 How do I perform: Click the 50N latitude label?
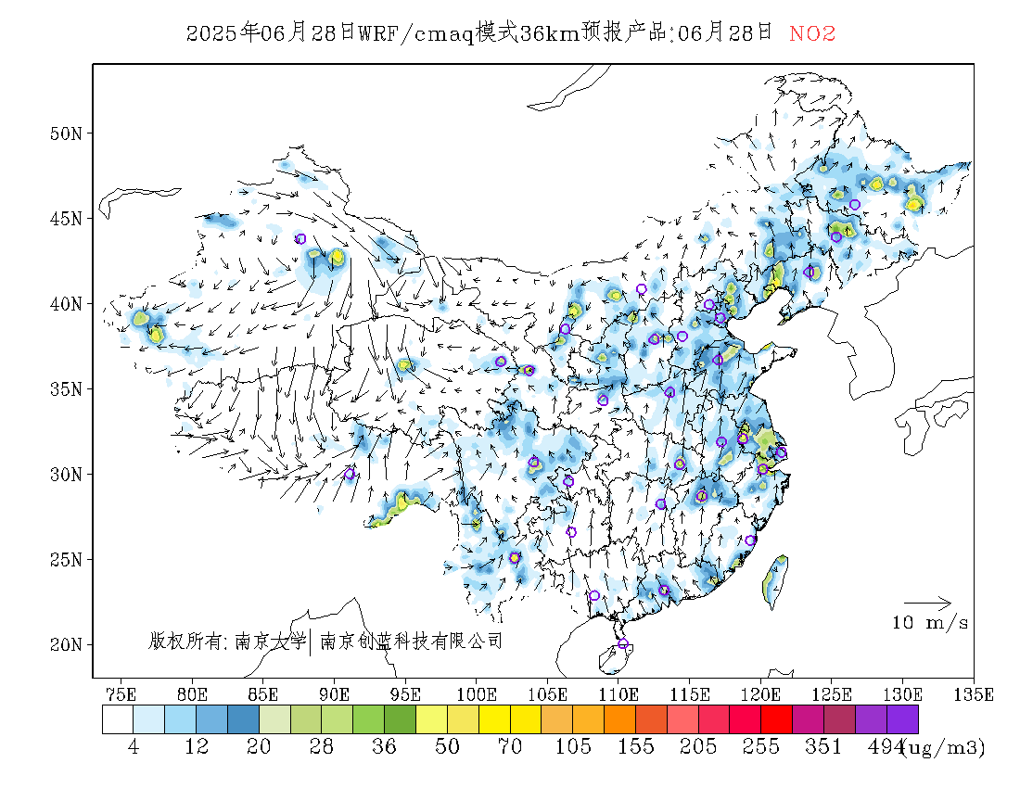(x=66, y=133)
